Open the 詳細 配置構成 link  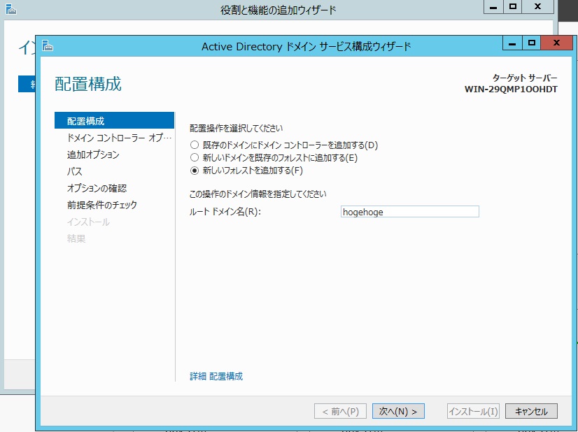(216, 376)
